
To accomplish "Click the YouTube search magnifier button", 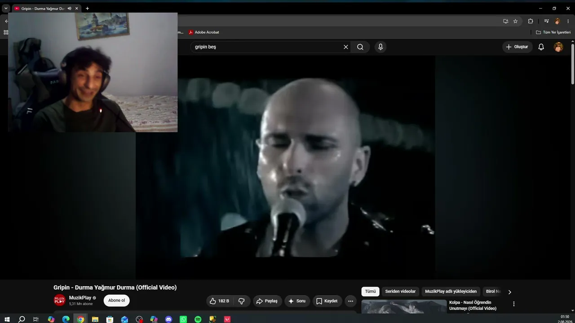I will (x=360, y=47).
